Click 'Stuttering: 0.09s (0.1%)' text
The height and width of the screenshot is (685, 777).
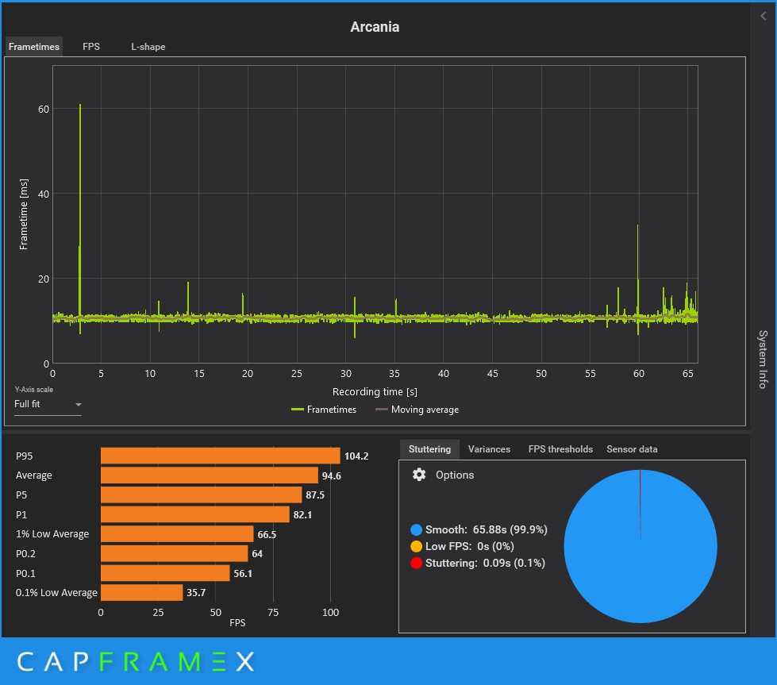[x=485, y=563]
